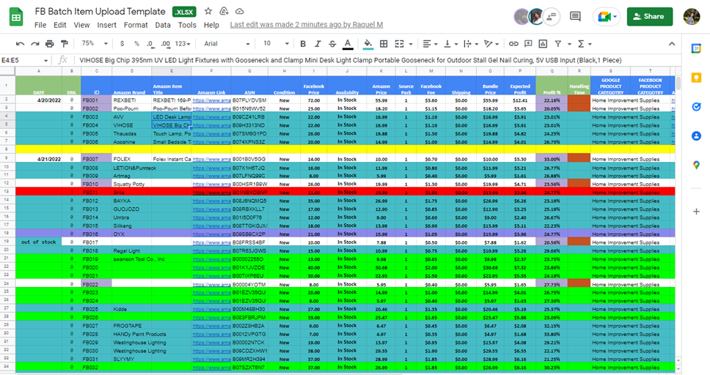Open the text rotation dropdown
Screen dimensions: 710x375
click(491, 44)
